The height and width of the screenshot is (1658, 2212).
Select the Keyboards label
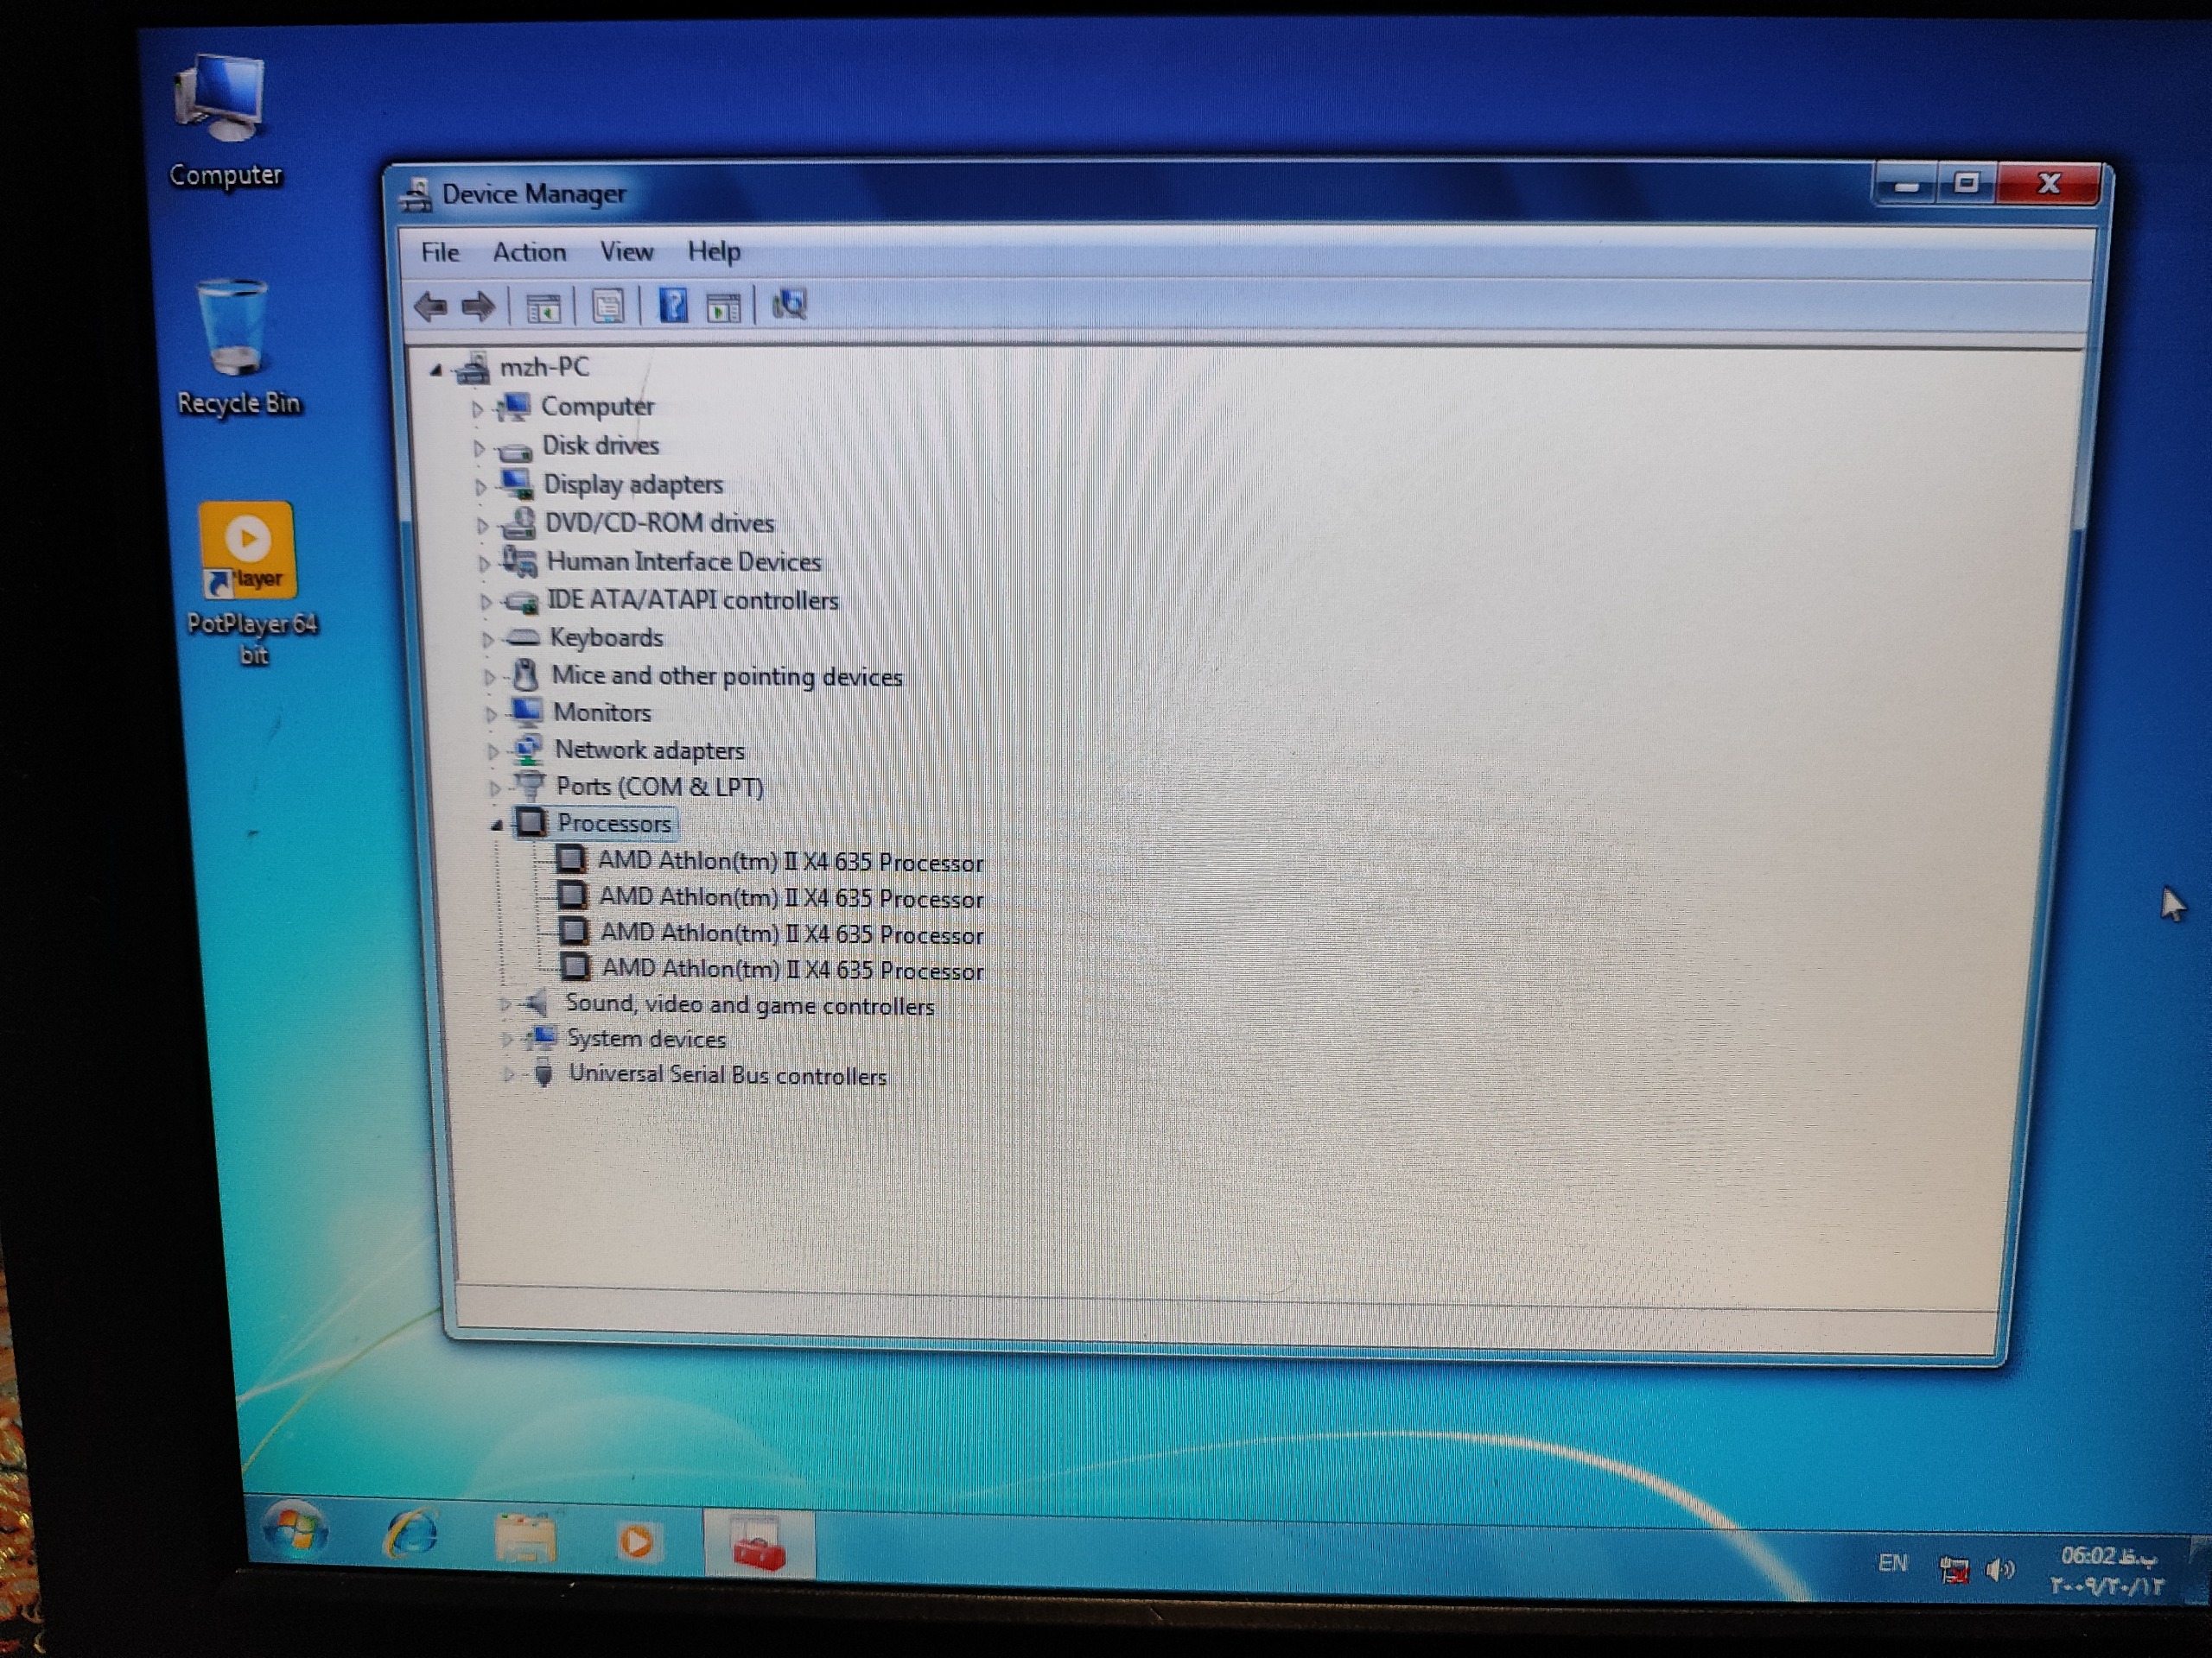click(x=607, y=637)
